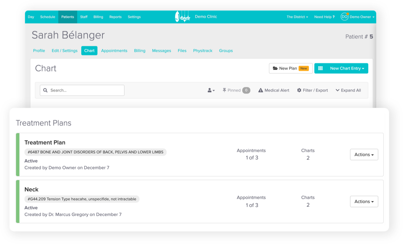The width and height of the screenshot is (403, 244).
Task: Select the Billing item in the top menu
Action: [x=98, y=17]
